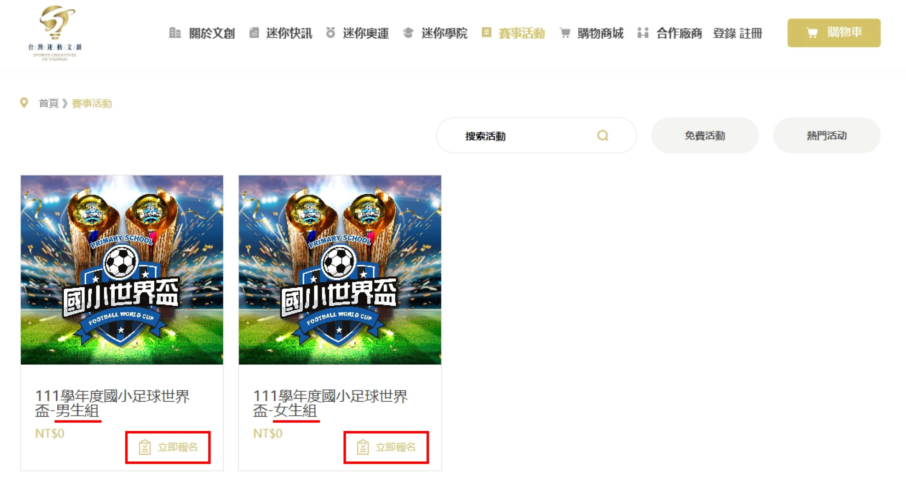
Task: Click 立即報名 for the 男生組 event
Action: pyautogui.click(x=168, y=447)
